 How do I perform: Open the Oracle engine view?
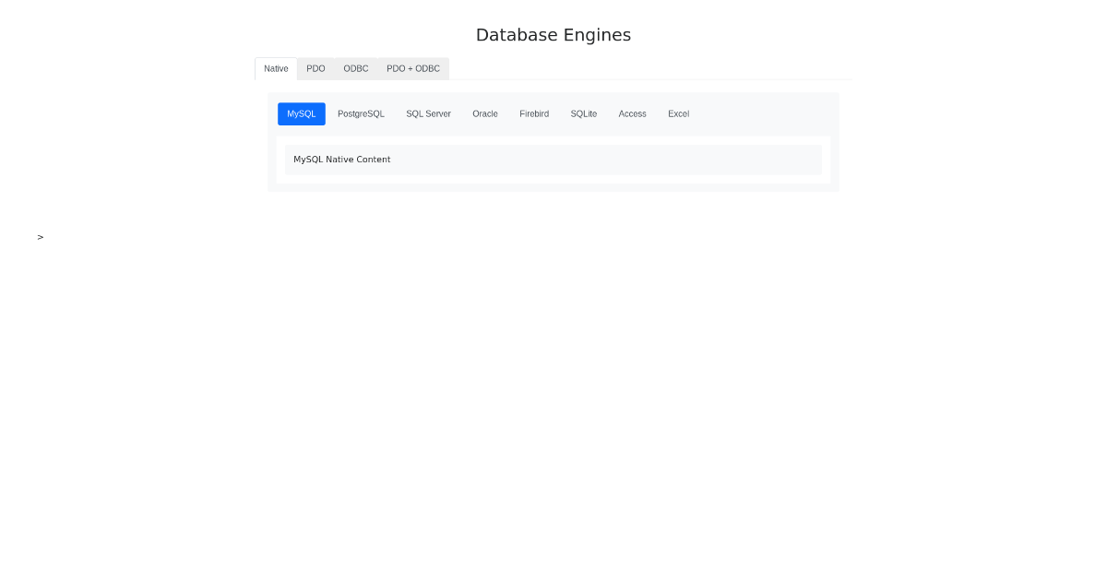point(484,113)
